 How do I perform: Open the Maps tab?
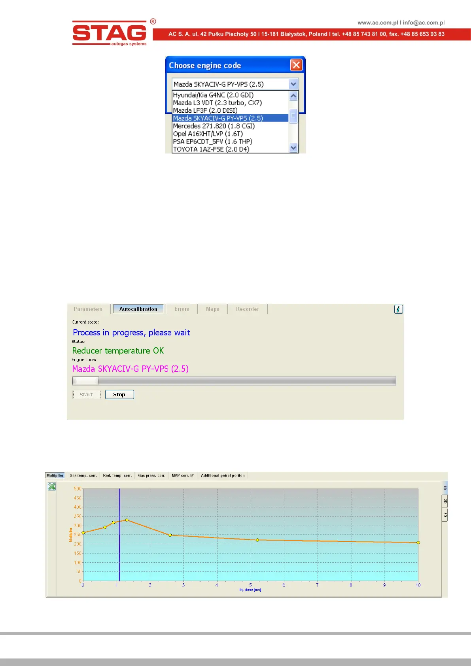[212, 309]
